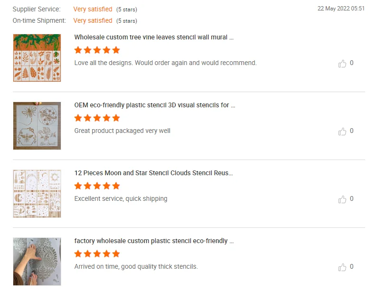Screen dimensions: 368x292
Task: Open the tree vine leaves stencil thumbnail
Action: coord(37,58)
